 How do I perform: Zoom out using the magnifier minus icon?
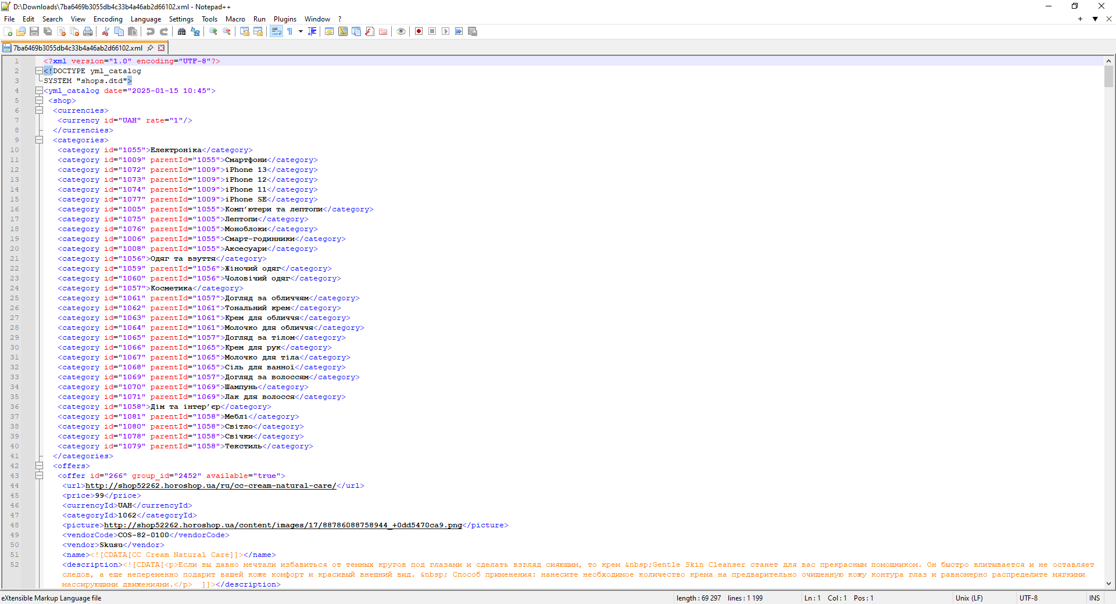point(227,31)
